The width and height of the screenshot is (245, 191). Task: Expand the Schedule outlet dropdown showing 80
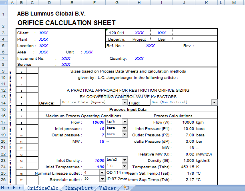pos(102,179)
